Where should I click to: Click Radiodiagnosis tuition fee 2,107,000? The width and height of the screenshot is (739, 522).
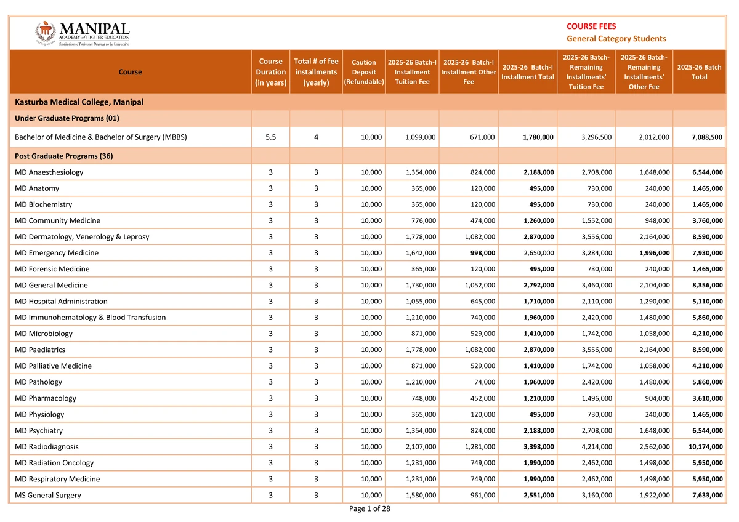point(421,446)
